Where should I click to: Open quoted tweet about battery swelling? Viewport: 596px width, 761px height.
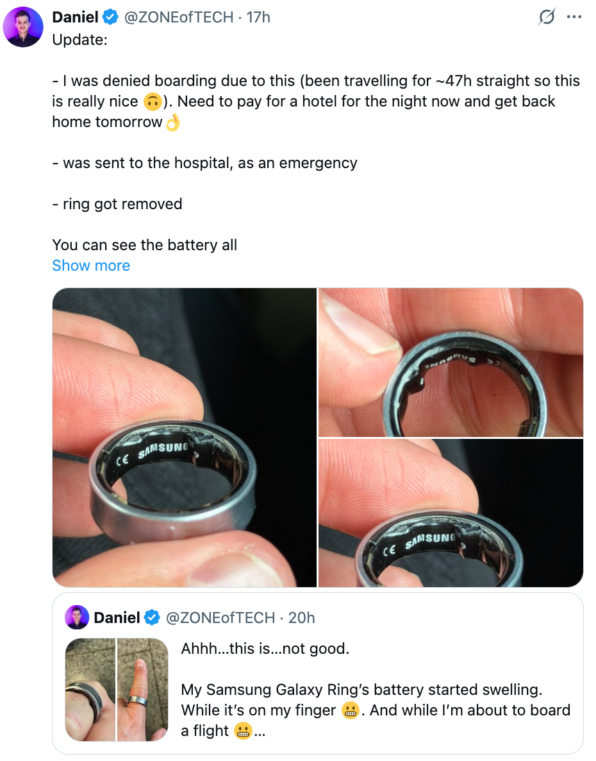(375, 690)
